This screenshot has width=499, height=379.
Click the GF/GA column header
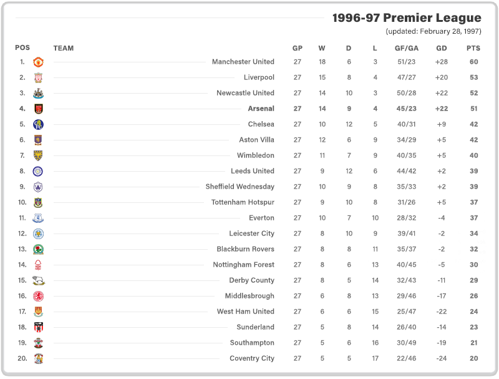[x=407, y=48]
